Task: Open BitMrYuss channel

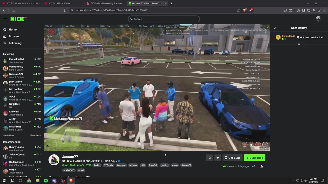Action: click(x=22, y=128)
